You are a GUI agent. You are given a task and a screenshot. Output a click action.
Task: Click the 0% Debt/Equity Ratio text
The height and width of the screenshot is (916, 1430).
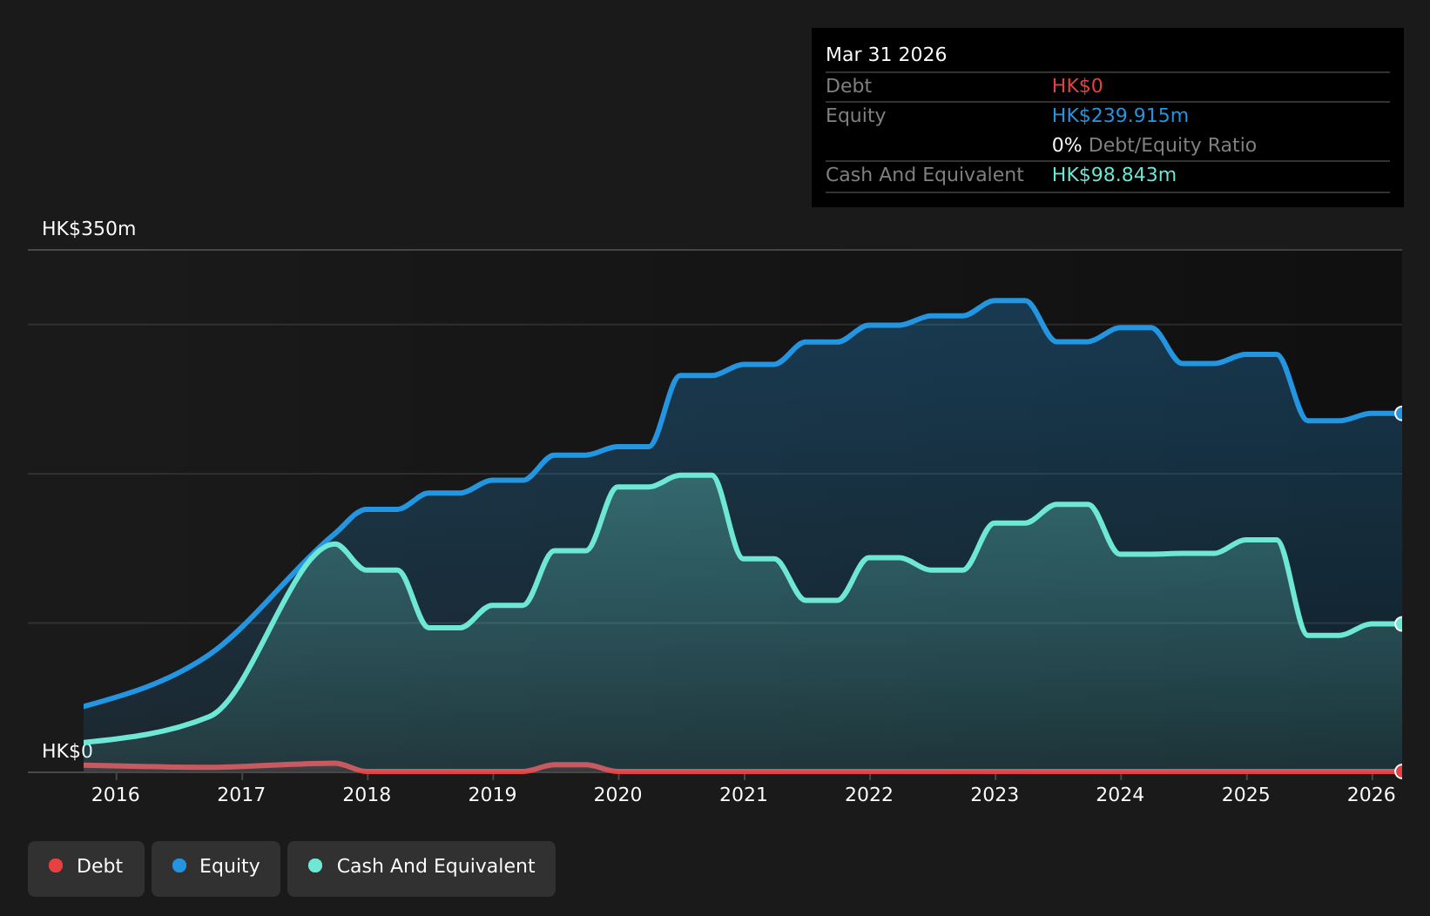coord(1154,145)
